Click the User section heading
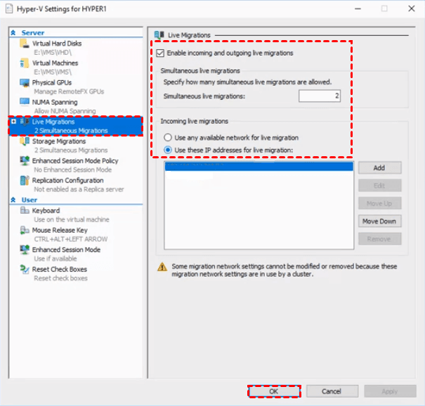Screen dimensions: 425x406 click(x=30, y=200)
